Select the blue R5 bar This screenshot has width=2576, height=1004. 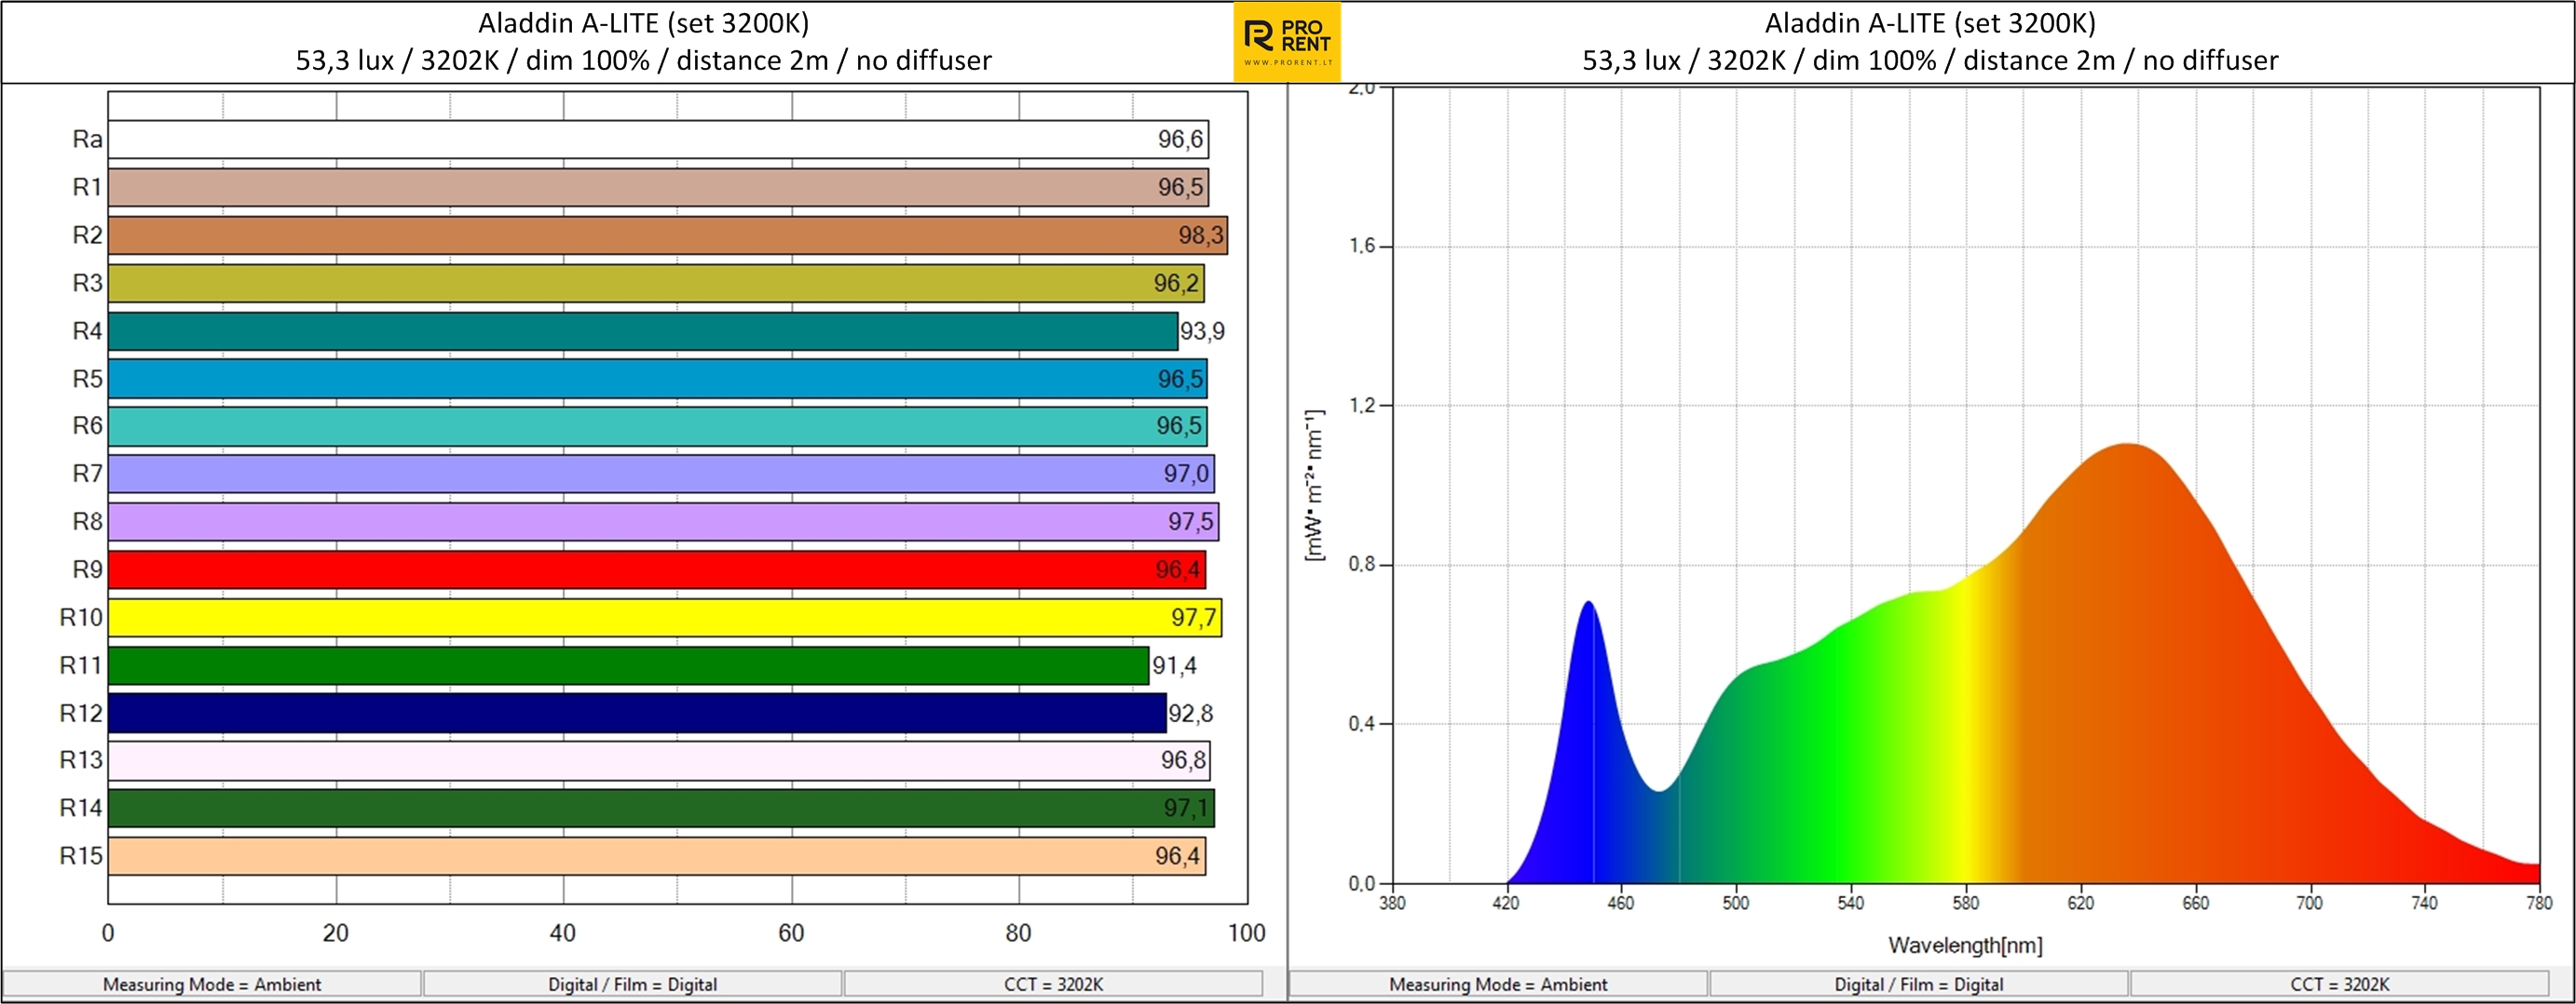pos(658,379)
